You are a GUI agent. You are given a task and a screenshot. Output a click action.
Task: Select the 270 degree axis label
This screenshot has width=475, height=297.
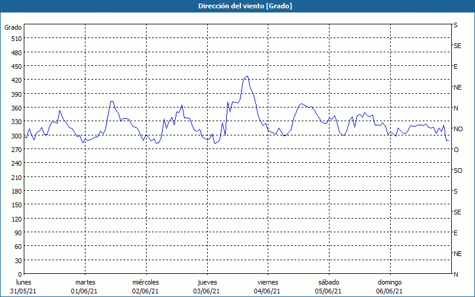tap(17, 150)
